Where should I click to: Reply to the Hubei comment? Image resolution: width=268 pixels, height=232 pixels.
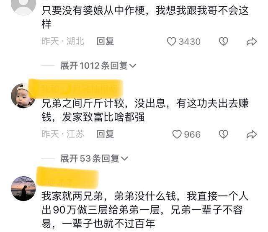click(105, 41)
